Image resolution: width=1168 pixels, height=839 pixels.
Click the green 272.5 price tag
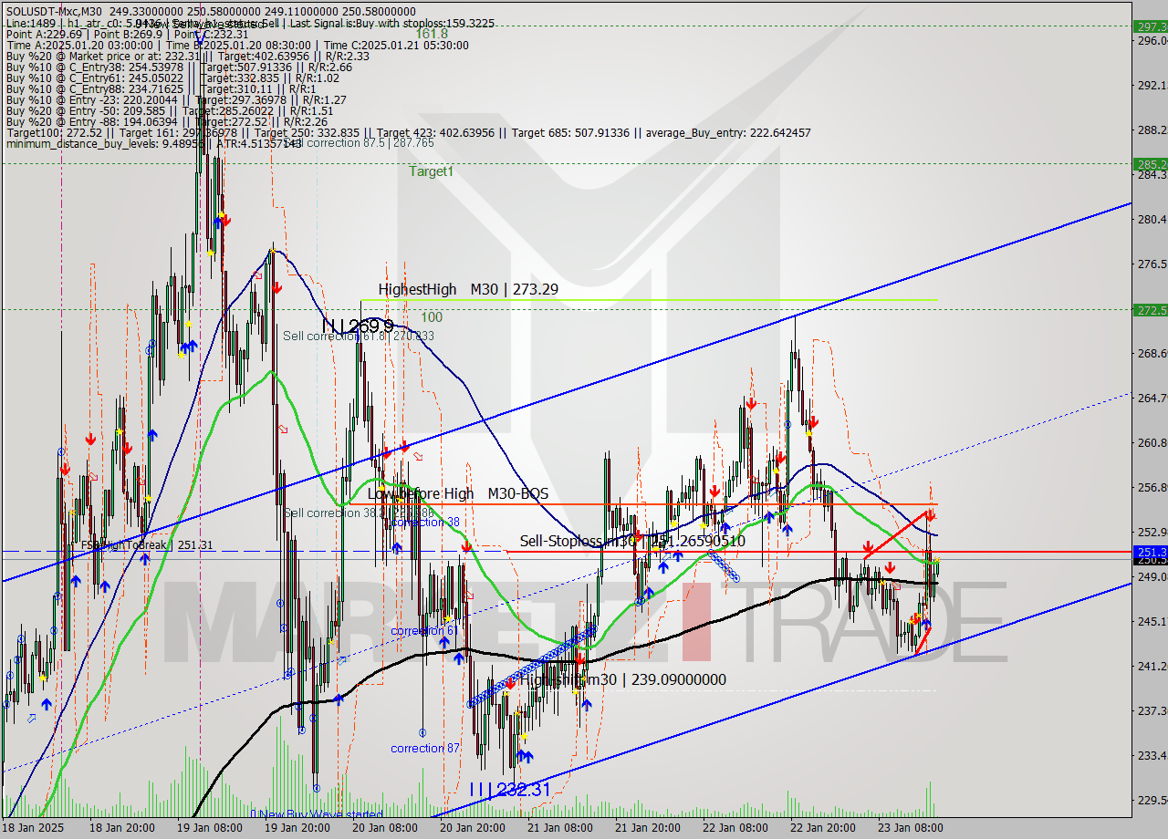(x=1151, y=310)
